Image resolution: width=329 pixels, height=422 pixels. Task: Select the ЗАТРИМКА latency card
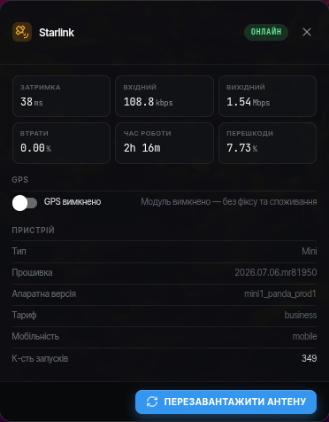point(61,96)
